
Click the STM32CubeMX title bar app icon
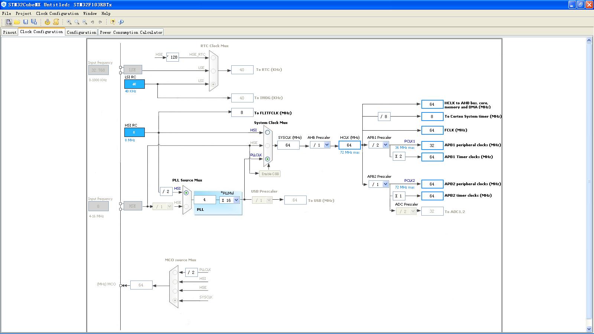4,4
